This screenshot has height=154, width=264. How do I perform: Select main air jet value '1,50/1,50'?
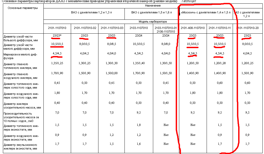click(x=166, y=73)
